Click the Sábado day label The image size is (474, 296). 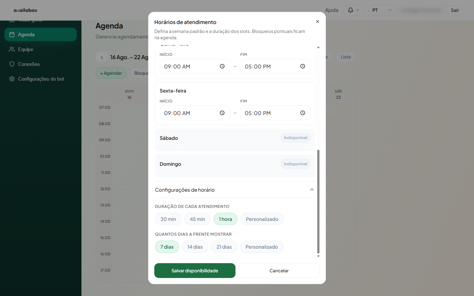point(169,138)
